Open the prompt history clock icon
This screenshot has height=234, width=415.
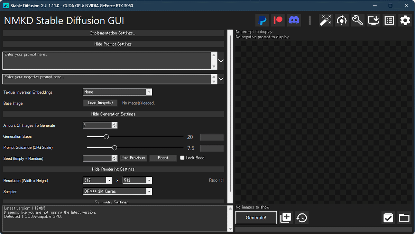[x=301, y=218]
